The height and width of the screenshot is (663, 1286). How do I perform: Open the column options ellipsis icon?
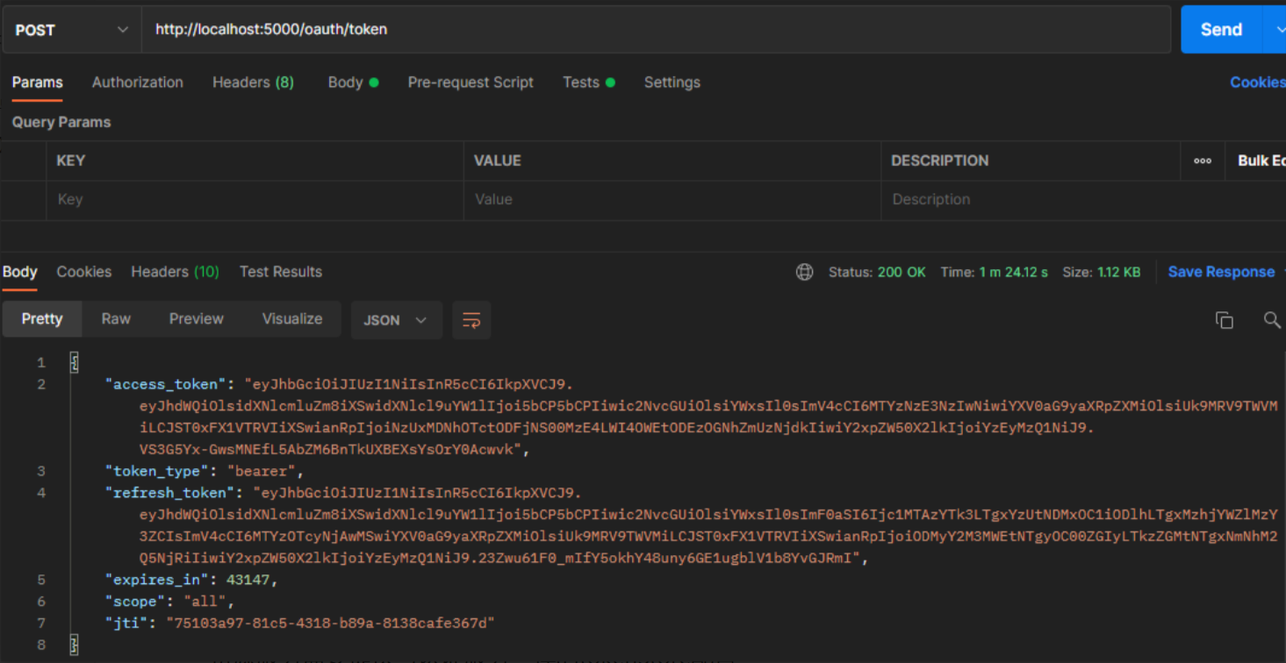pos(1203,160)
